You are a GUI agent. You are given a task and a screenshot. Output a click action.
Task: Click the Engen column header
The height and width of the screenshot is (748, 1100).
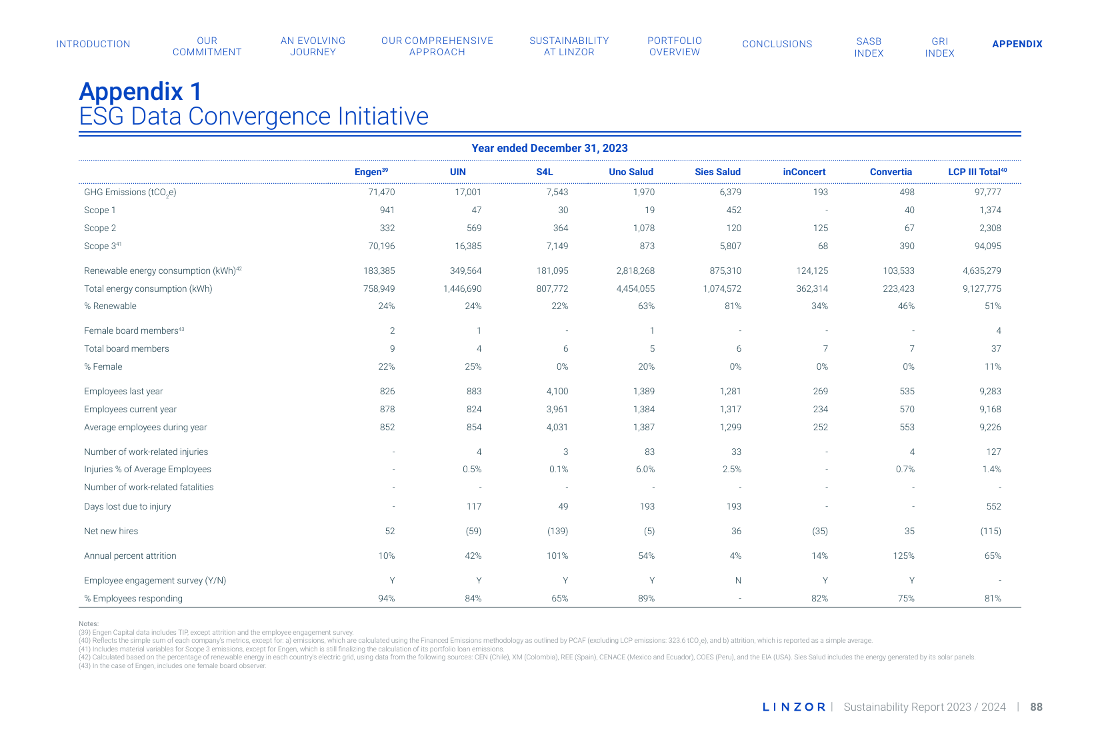click(x=371, y=172)
